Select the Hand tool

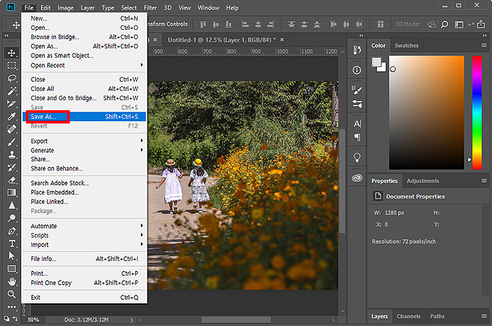11,282
